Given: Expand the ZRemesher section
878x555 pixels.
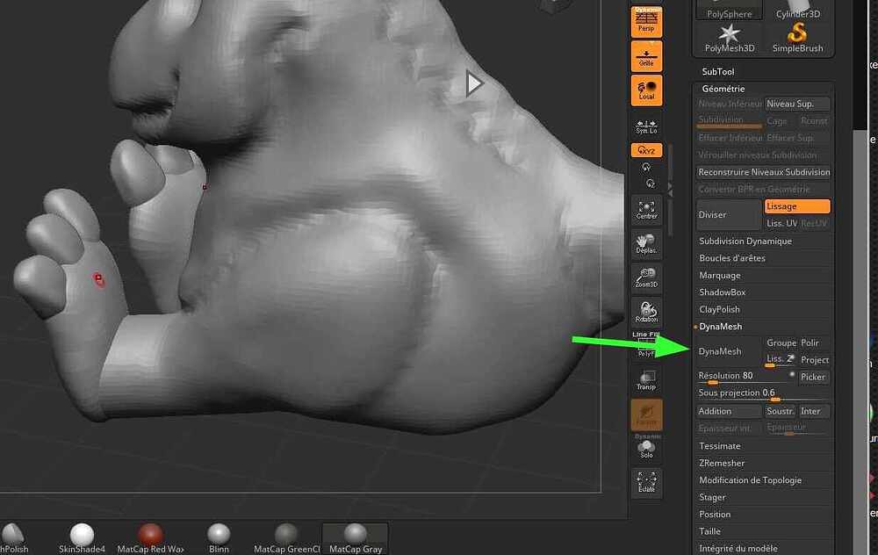Looking at the screenshot, I should coord(722,463).
